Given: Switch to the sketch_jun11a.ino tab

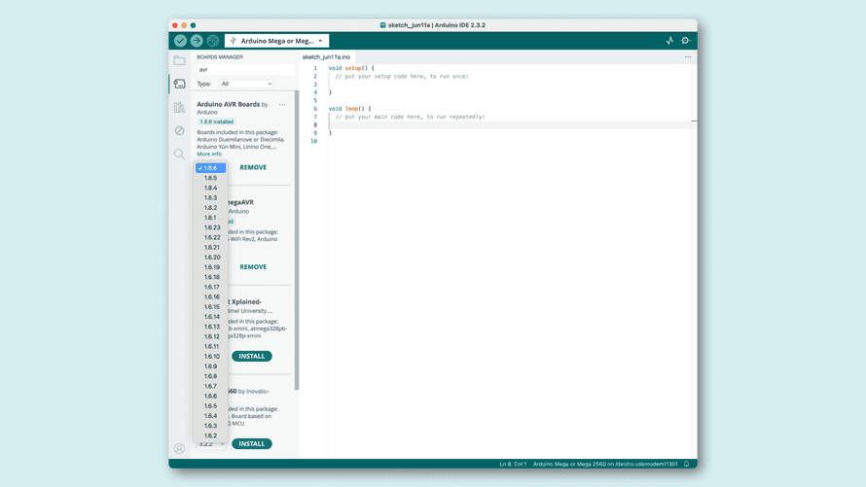Looking at the screenshot, I should pyautogui.click(x=326, y=56).
